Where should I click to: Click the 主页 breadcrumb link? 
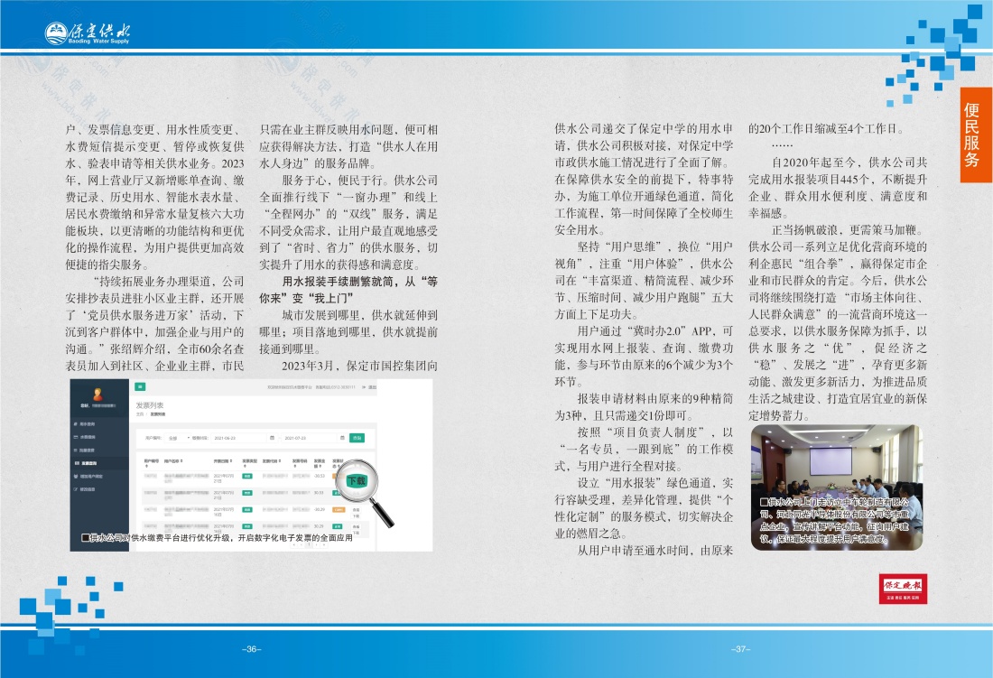(x=139, y=414)
